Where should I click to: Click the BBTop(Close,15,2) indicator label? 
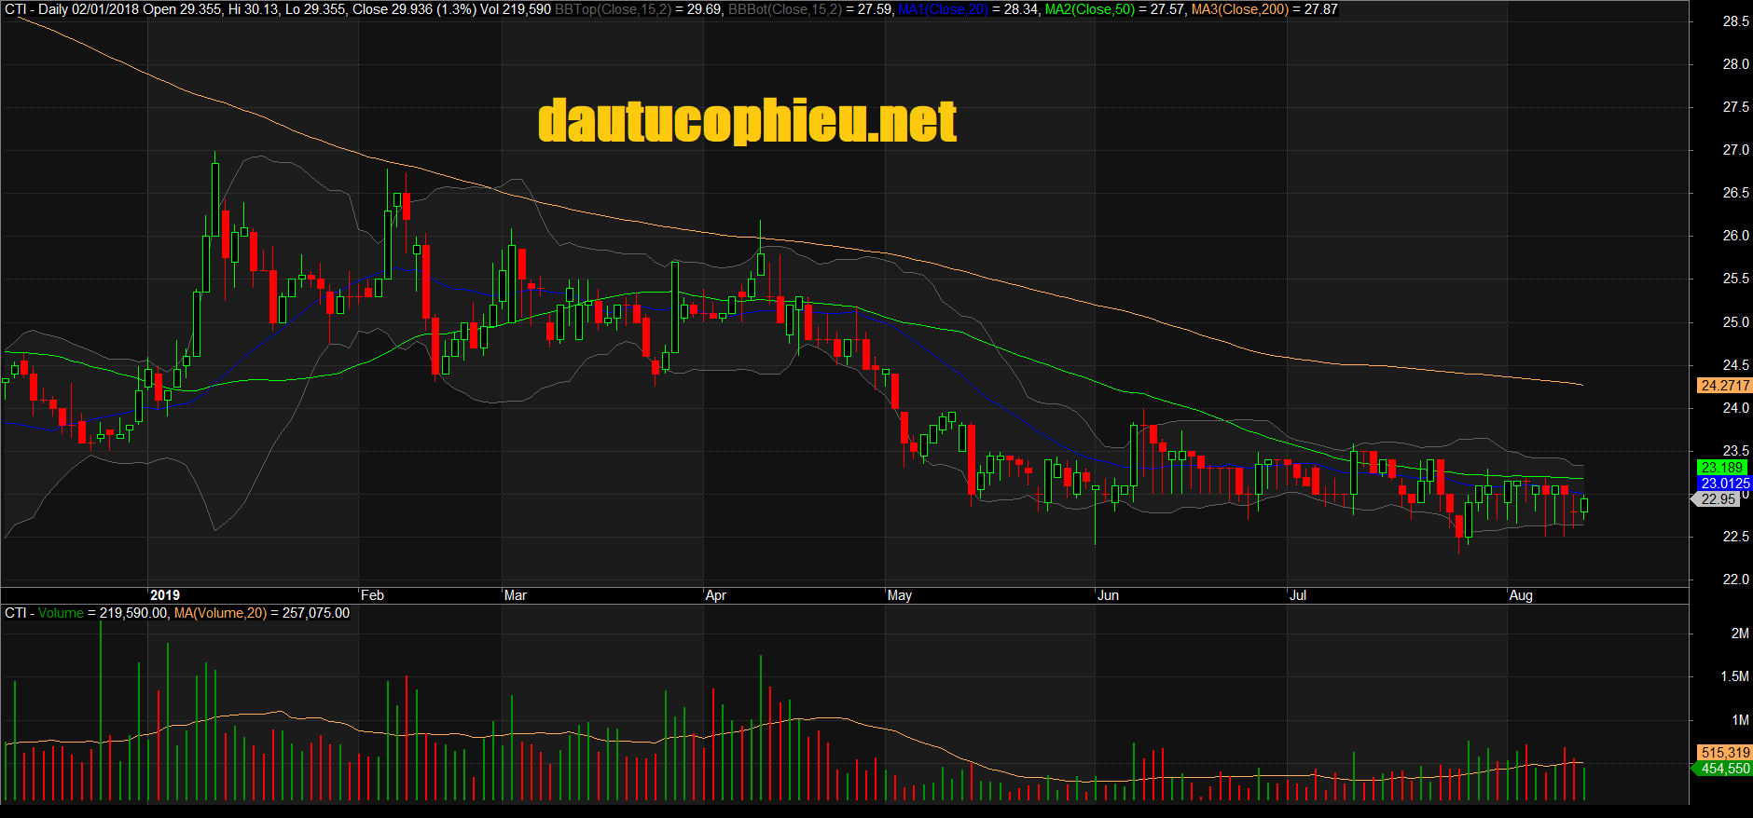coord(613,9)
